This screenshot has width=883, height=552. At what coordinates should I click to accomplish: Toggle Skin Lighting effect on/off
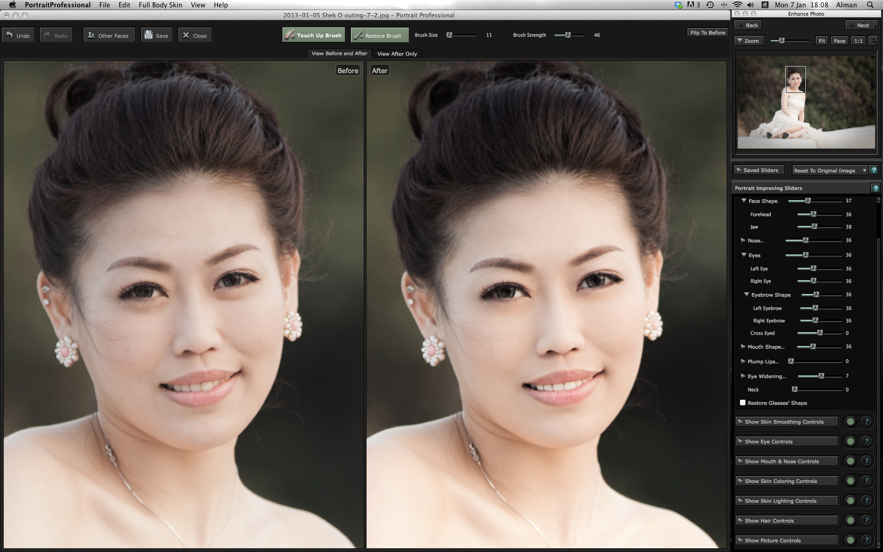(850, 500)
